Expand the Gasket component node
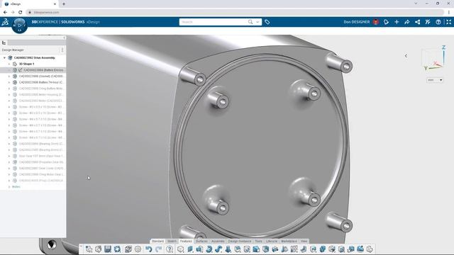The width and height of the screenshot is (454, 255). [x=9, y=76]
